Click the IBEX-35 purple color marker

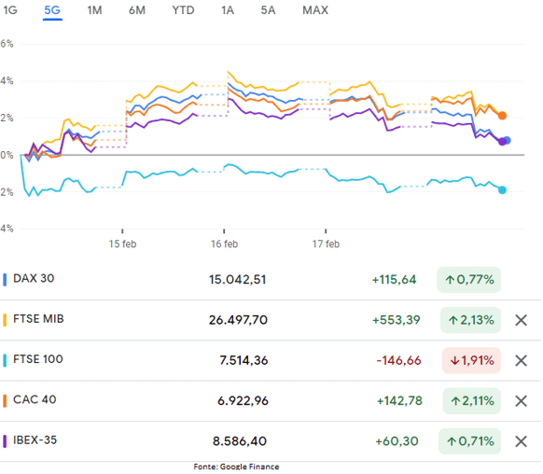(x=5, y=441)
